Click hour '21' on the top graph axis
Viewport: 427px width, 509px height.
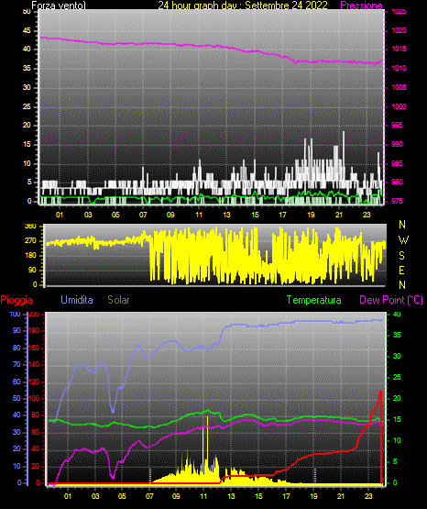[339, 215]
